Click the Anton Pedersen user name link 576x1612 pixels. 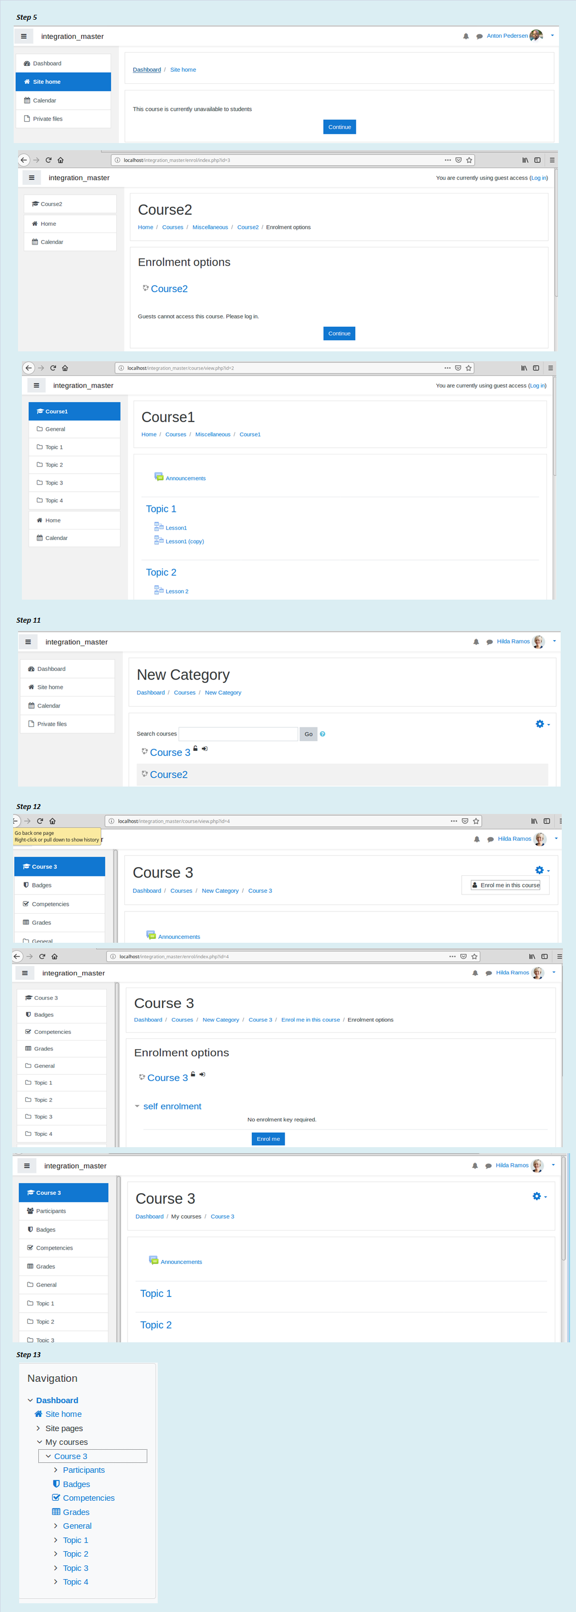pos(507,36)
